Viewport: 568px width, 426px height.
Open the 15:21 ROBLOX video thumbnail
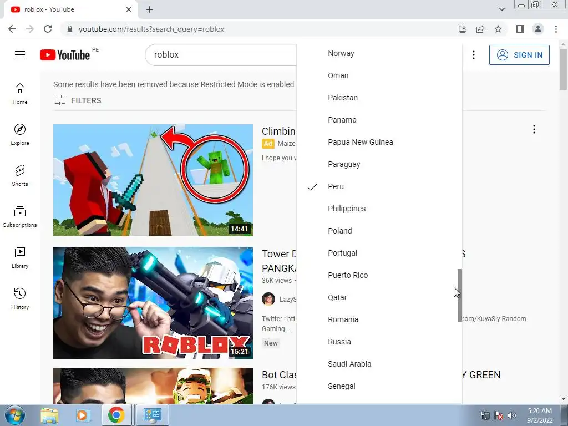click(x=153, y=303)
